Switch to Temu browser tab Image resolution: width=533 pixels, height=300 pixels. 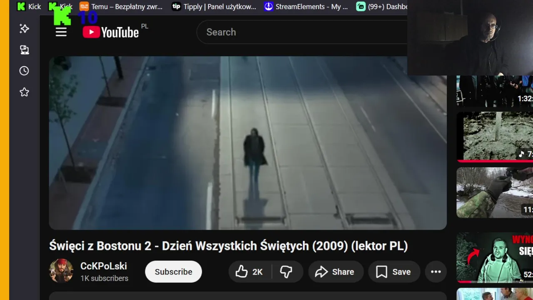point(122,7)
